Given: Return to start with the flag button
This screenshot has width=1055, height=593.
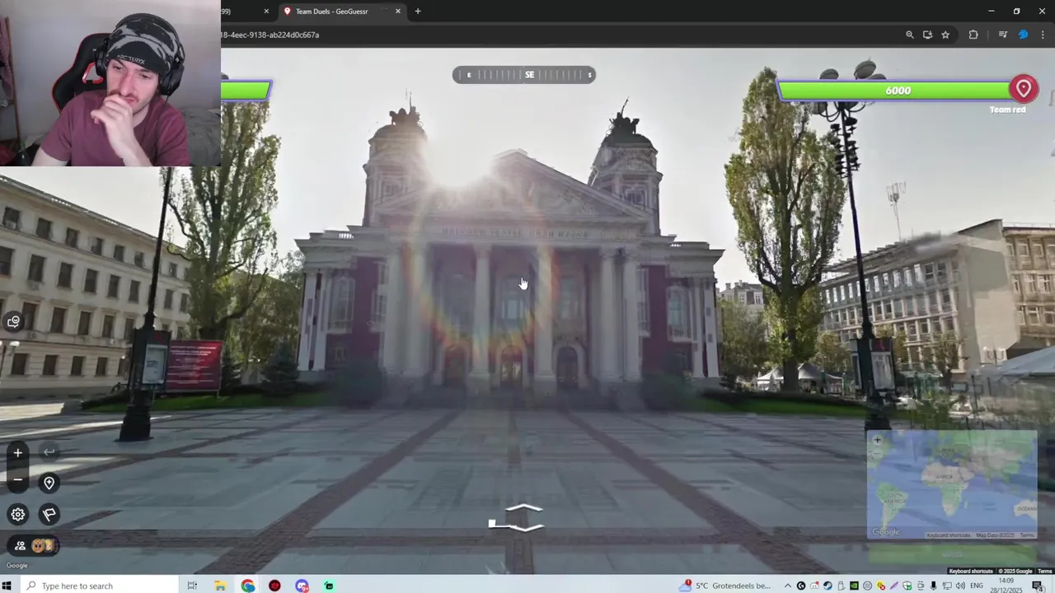Looking at the screenshot, I should coord(49,514).
